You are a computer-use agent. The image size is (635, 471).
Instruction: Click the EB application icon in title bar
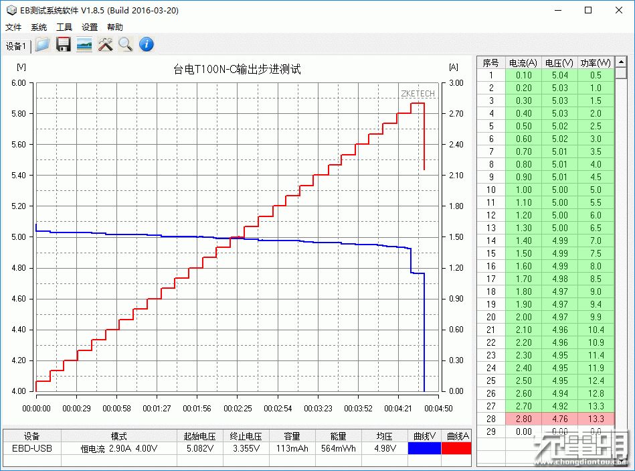(11, 10)
